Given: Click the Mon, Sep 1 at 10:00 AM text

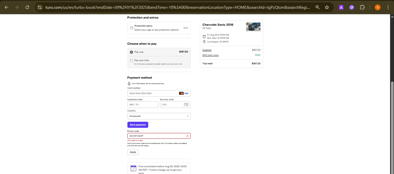Looking at the screenshot, I should pyautogui.click(x=218, y=38).
